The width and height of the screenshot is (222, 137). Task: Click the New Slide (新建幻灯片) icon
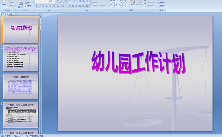(x=21, y=1)
